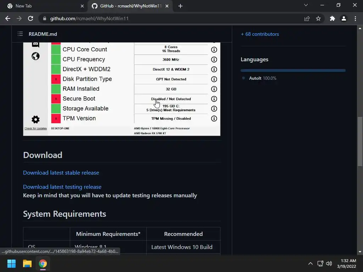Switch to the New Tab tab
Viewport: 363px width, 272px height.
44,6
